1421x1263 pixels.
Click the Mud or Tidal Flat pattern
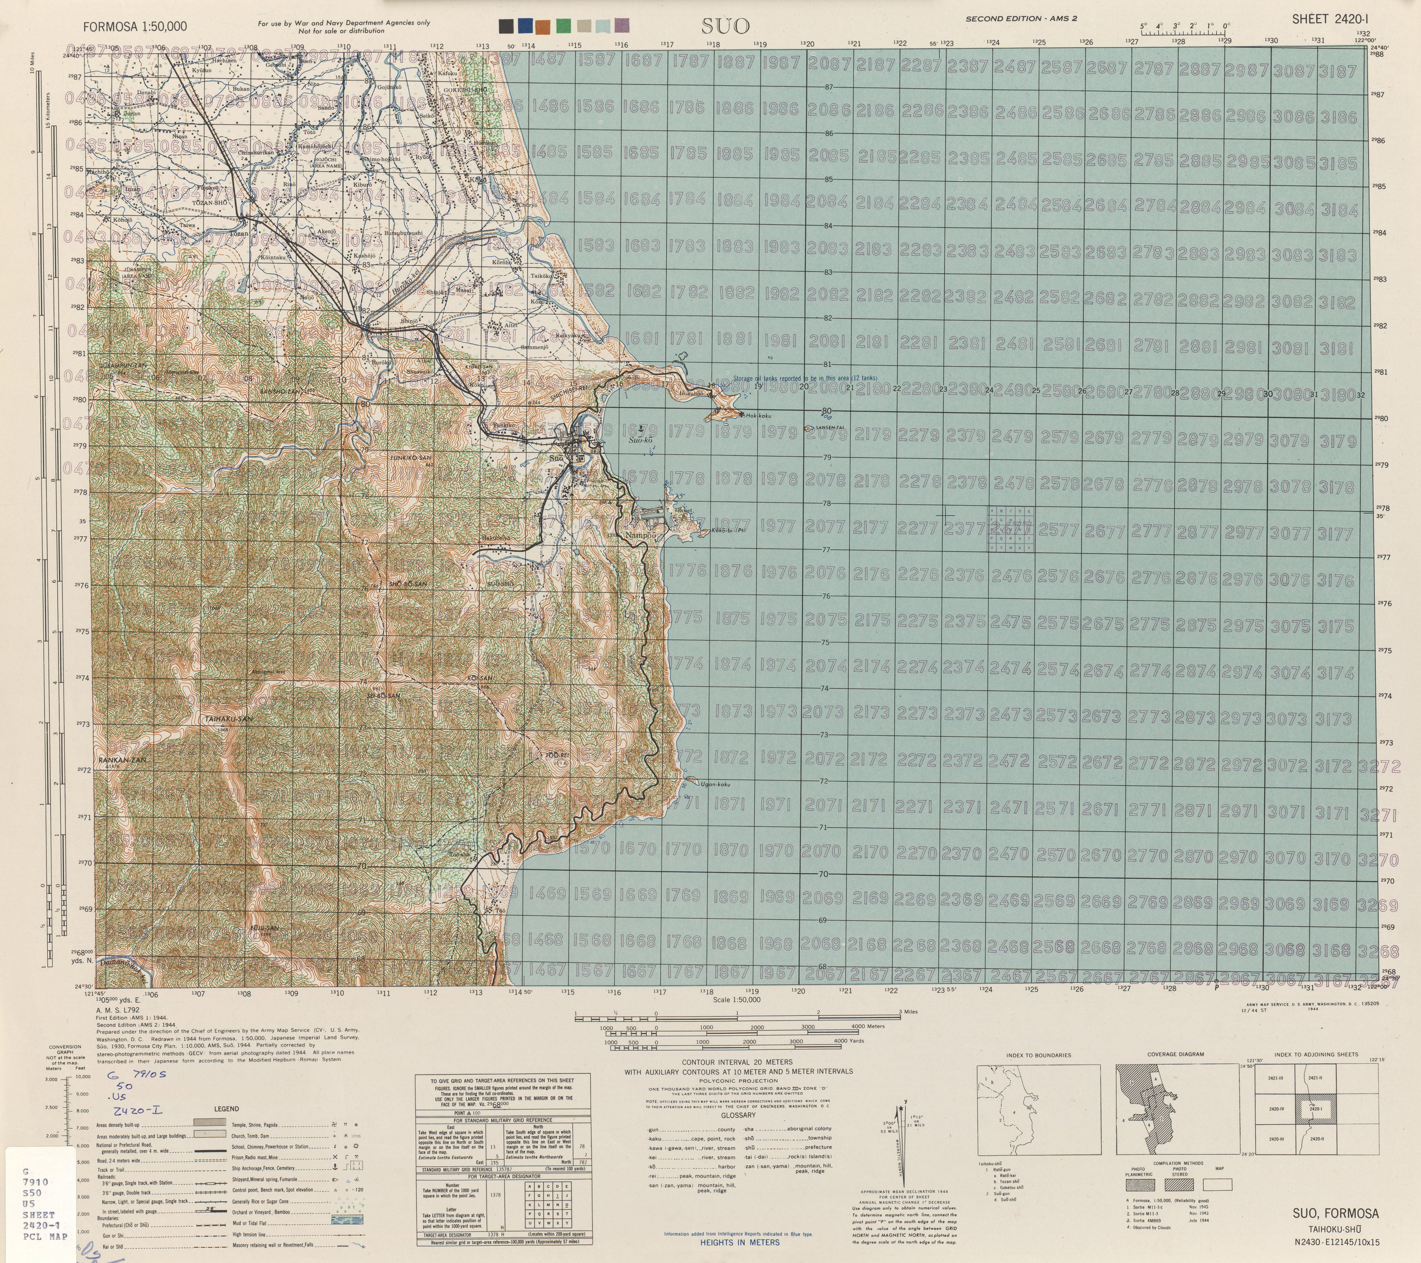tap(348, 1219)
